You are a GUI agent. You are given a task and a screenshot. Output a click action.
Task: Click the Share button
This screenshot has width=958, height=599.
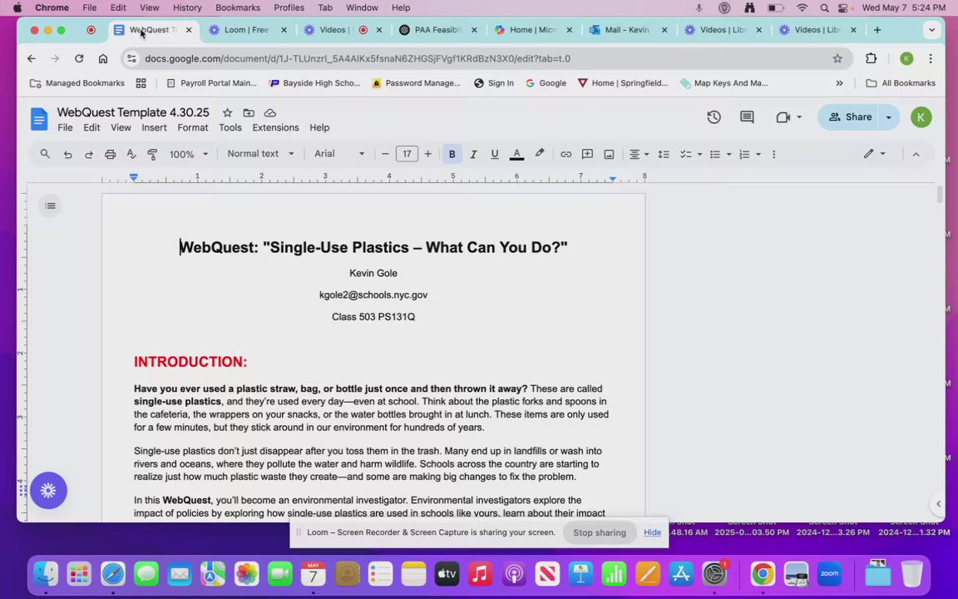[849, 116]
